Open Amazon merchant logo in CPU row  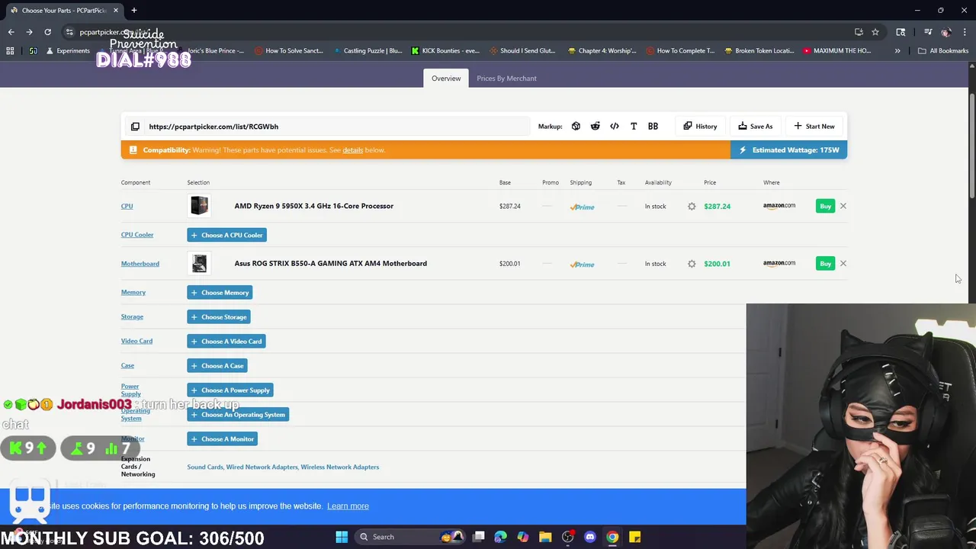(x=779, y=206)
